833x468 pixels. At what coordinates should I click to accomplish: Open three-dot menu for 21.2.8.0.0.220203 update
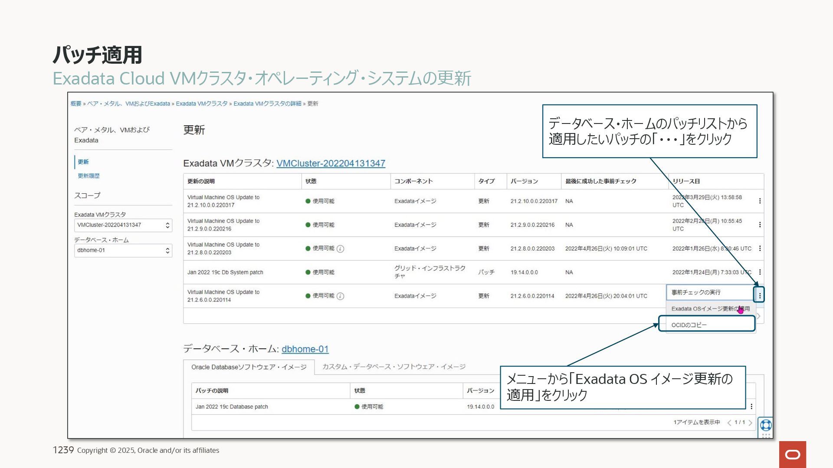coord(760,248)
